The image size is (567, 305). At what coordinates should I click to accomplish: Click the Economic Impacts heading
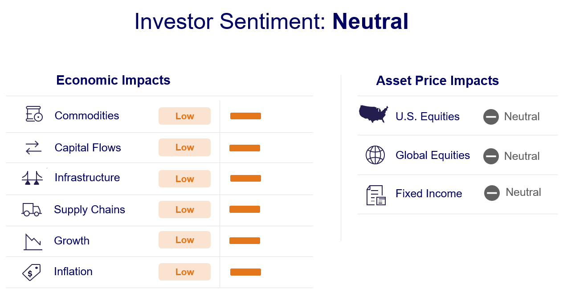pyautogui.click(x=113, y=80)
